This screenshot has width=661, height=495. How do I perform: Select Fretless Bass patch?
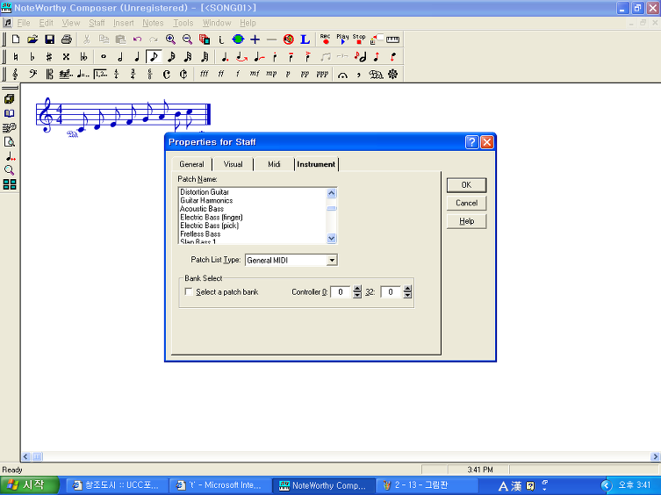click(x=200, y=234)
